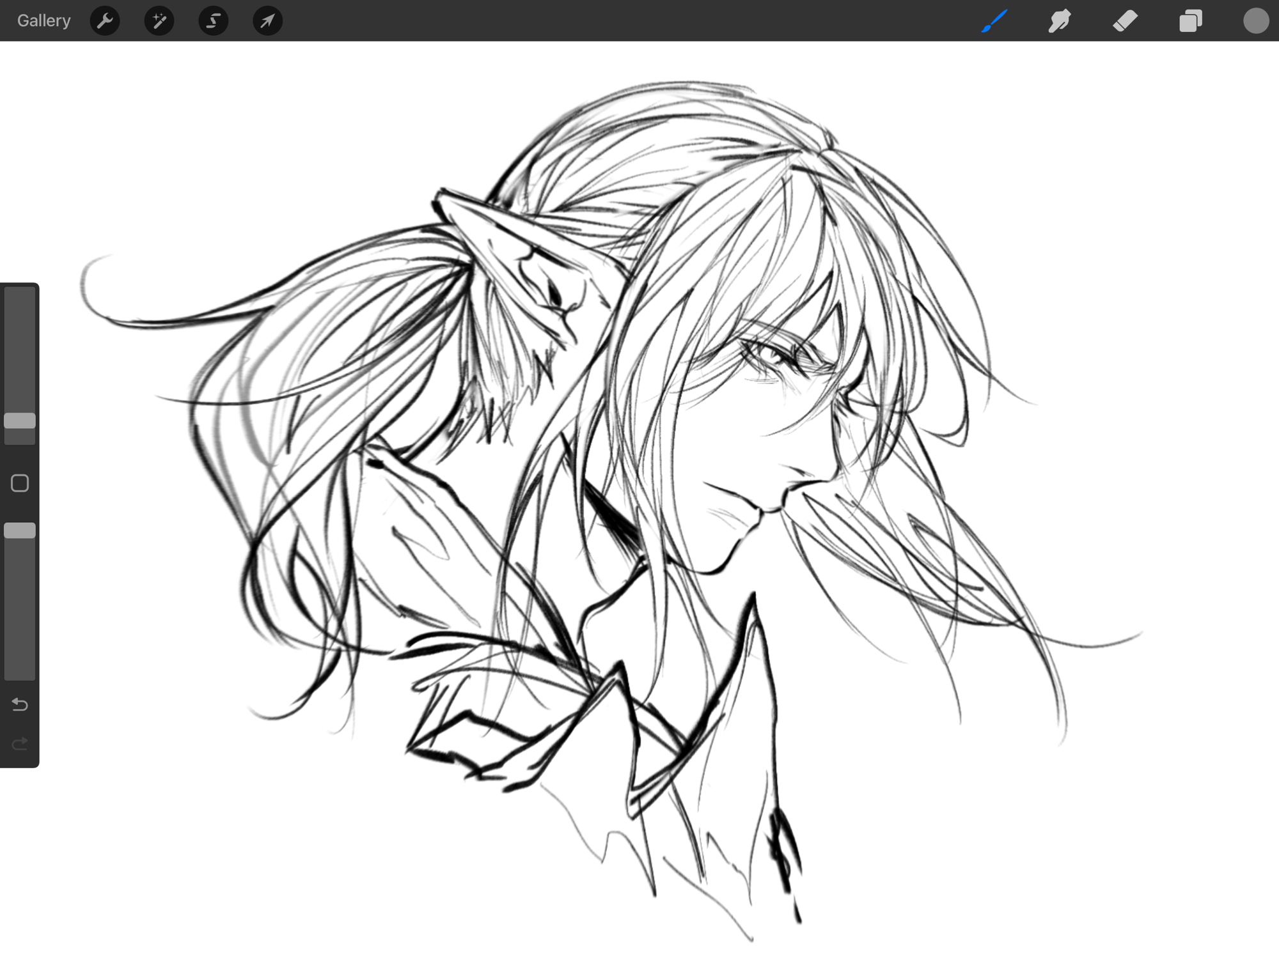Open the Adjustments magic wand menu
Screen dimensions: 1279x958
click(159, 20)
